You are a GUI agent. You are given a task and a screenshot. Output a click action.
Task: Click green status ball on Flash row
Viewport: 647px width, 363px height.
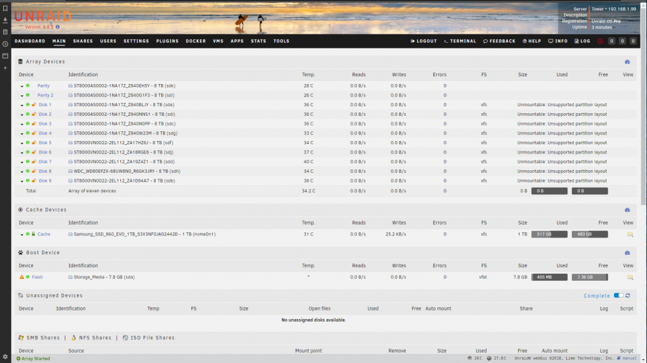click(28, 277)
